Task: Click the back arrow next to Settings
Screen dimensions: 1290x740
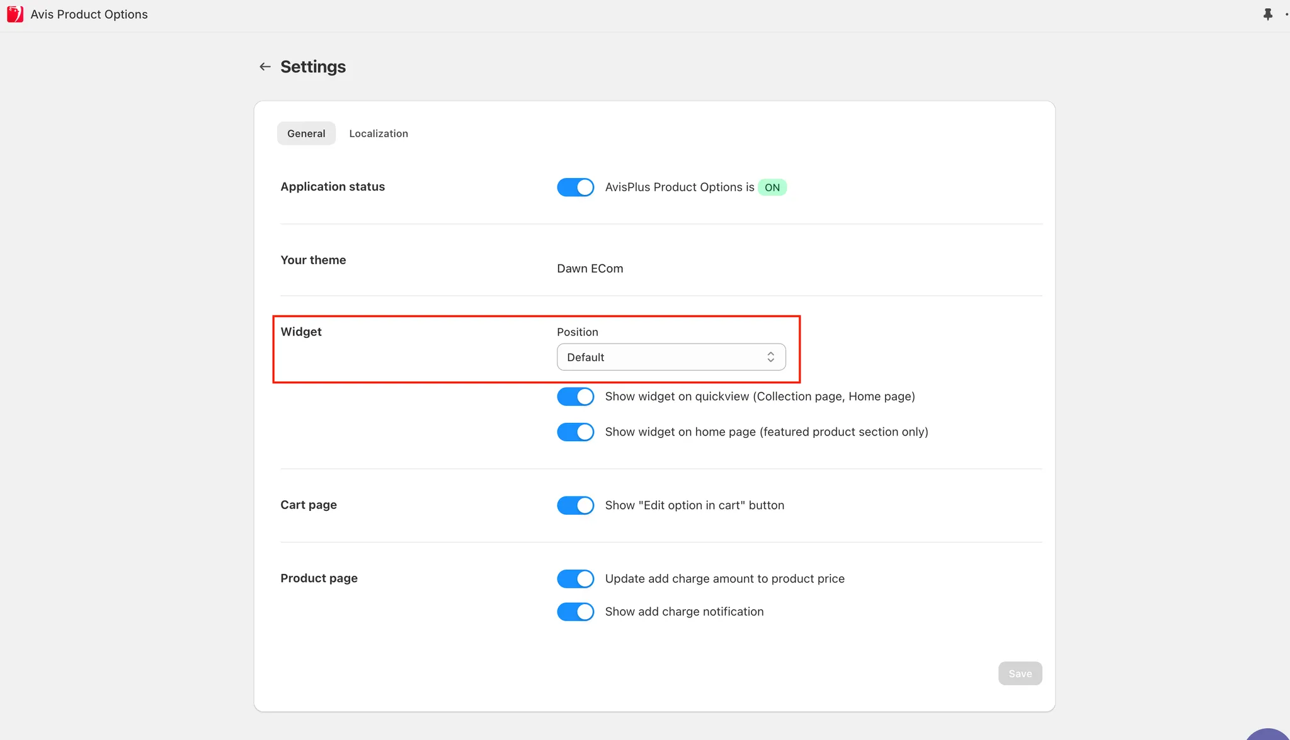Action: 265,67
